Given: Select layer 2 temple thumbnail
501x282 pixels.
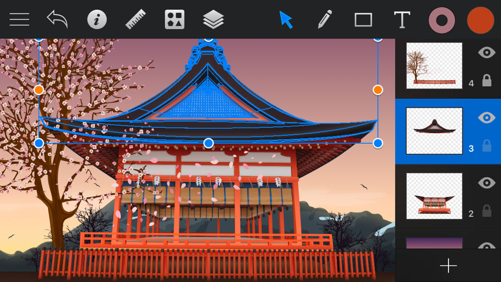Looking at the screenshot, I should pos(434,196).
